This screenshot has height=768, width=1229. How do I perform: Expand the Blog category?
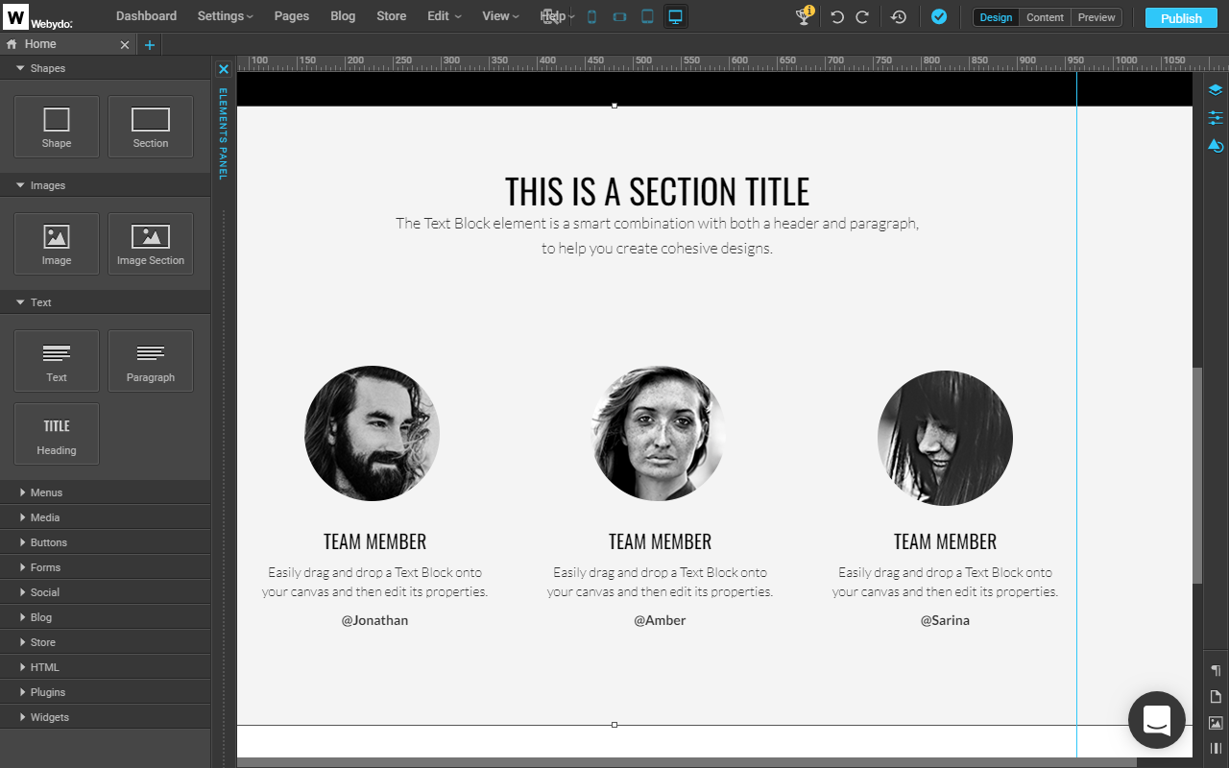[106, 617]
